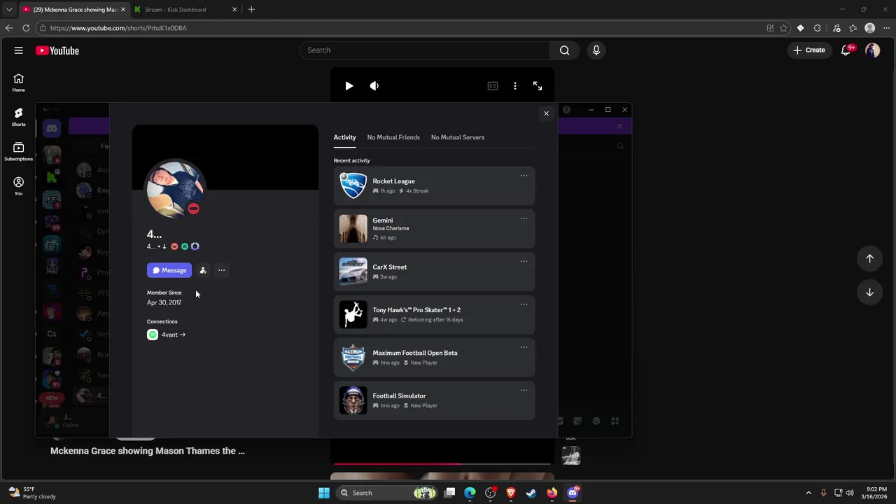This screenshot has width=896, height=504.
Task: Click the Message button on the profile
Action: click(x=169, y=270)
